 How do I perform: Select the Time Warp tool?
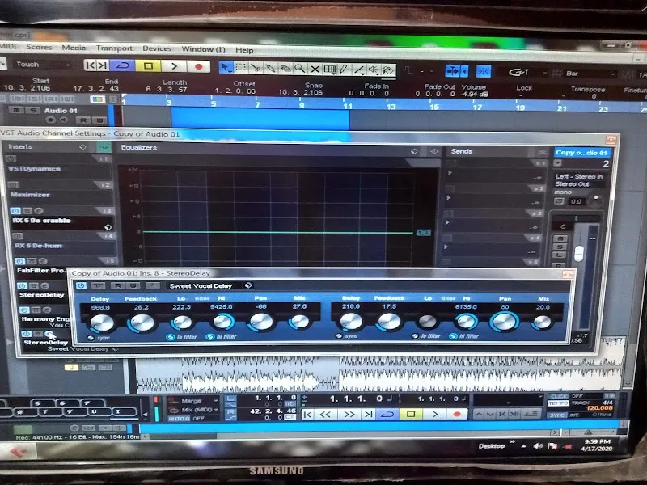pos(330,69)
